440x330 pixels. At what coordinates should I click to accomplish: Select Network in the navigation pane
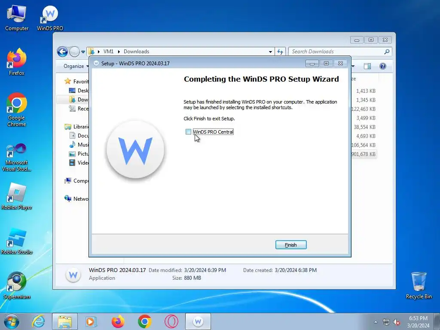click(x=76, y=199)
